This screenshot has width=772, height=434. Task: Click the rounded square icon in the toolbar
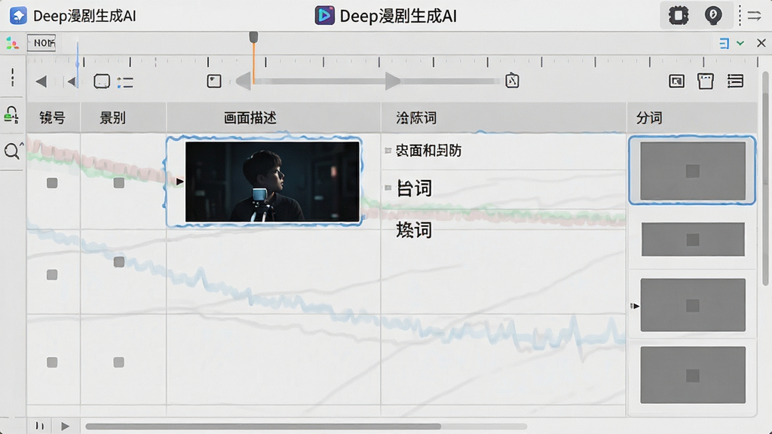[102, 81]
